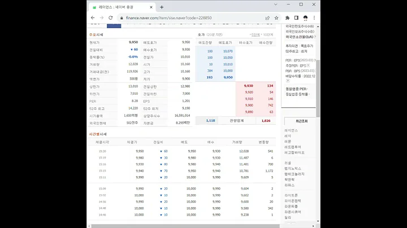407x228 pixels.
Task: Open 라이온켐텍 in recent list
Action: pyautogui.click(x=293, y=201)
